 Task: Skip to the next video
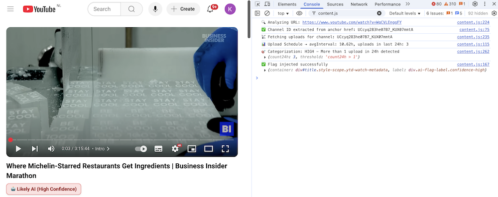coord(35,148)
